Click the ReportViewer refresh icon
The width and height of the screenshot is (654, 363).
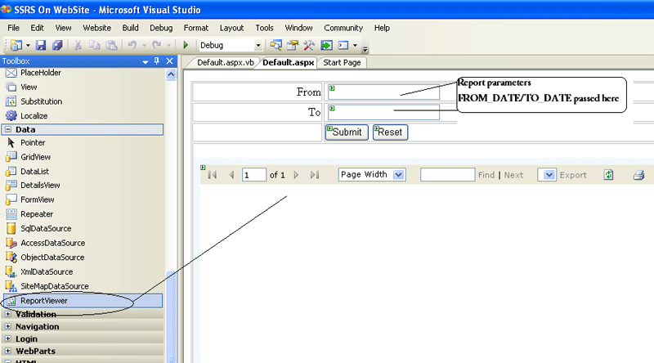608,175
